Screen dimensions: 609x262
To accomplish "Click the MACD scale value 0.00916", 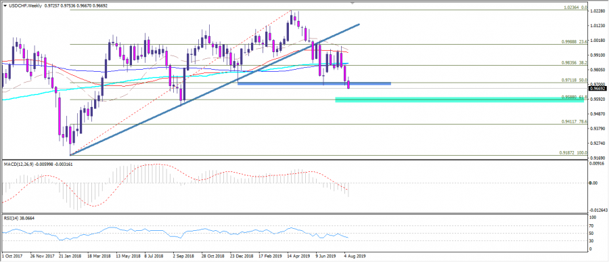I will (x=597, y=165).
